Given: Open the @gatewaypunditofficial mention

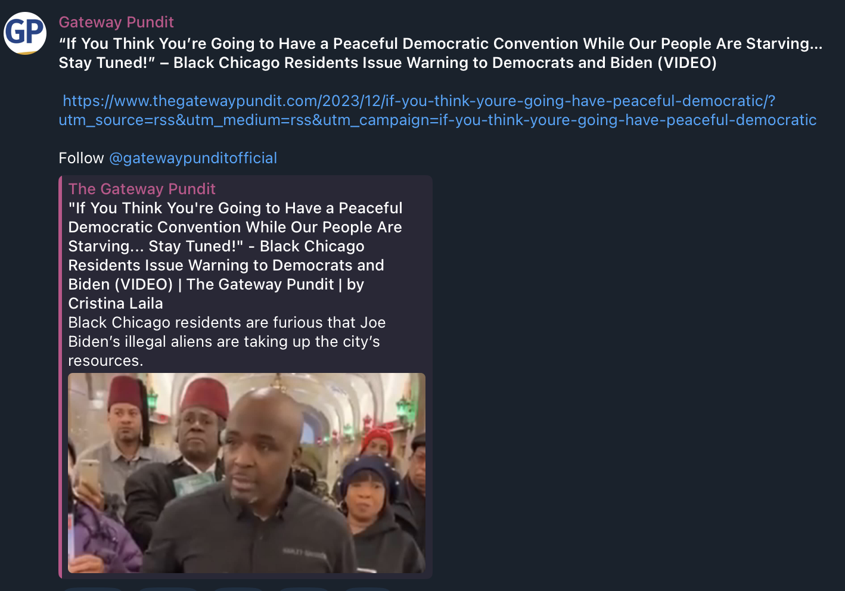Looking at the screenshot, I should click(193, 158).
